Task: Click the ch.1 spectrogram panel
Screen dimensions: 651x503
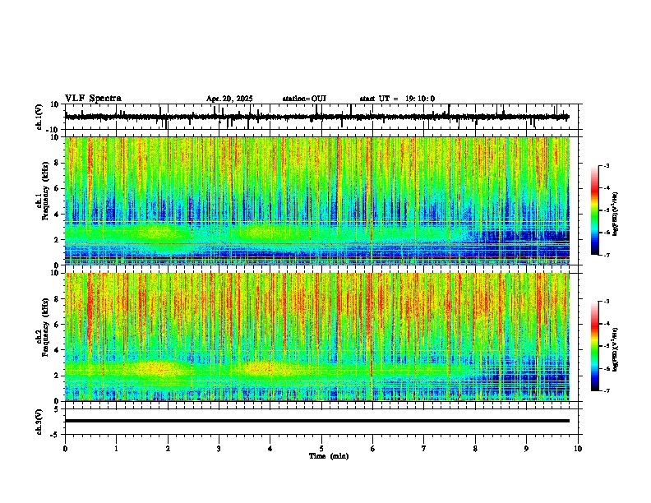Action: [317, 201]
